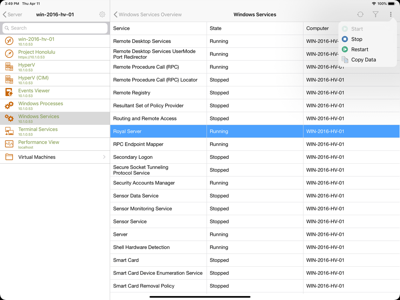Select Resultant Set of Policy Provider
The height and width of the screenshot is (300, 400).
coord(255,106)
